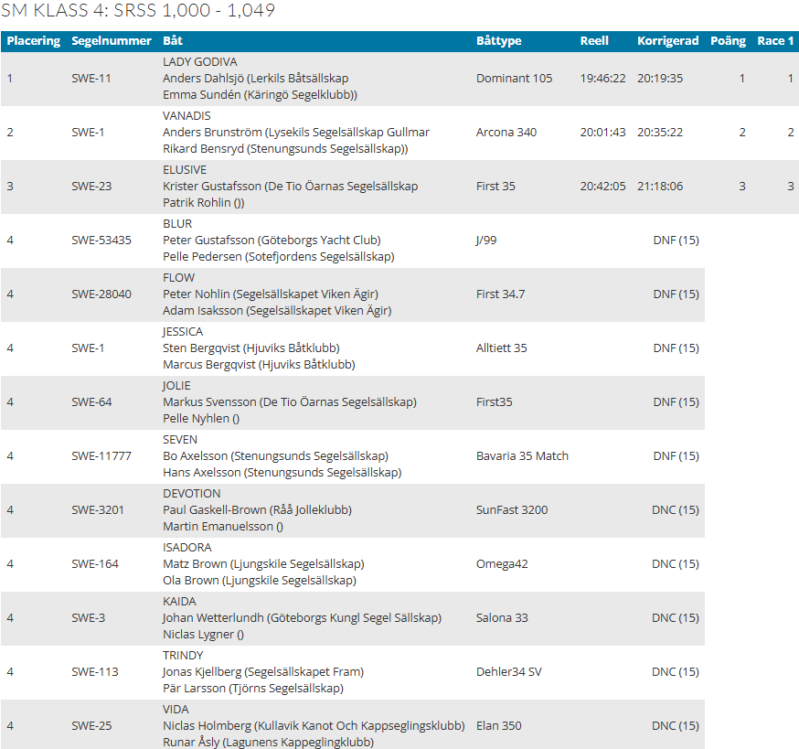Image resolution: width=799 pixels, height=749 pixels.
Task: Click sail number SWE-3201
Action: [98, 510]
